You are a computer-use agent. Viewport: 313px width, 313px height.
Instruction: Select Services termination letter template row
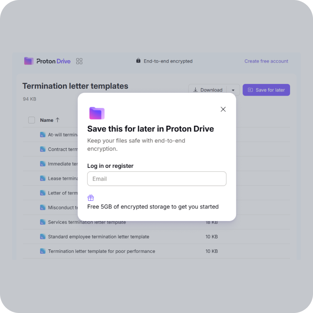pyautogui.click(x=156, y=222)
